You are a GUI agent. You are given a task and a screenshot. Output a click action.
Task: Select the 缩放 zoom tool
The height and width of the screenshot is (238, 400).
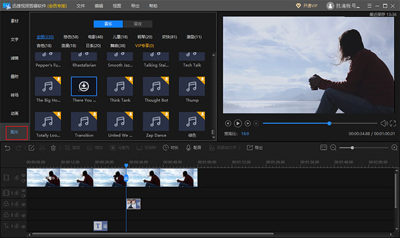tap(95, 148)
